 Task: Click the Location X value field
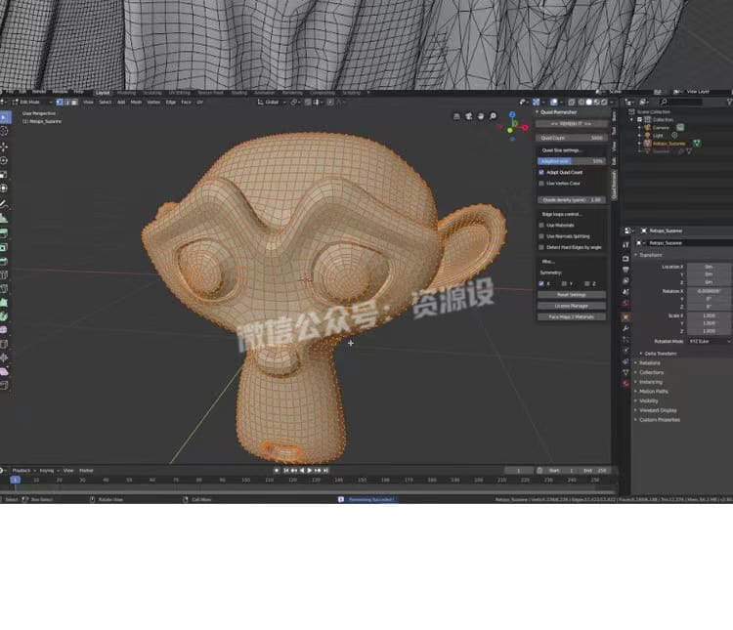tap(710, 267)
